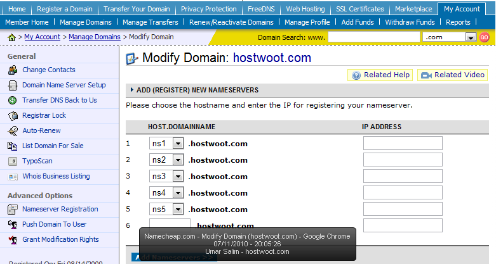
Task: Open the FreeDNS tab
Action: 261,9
